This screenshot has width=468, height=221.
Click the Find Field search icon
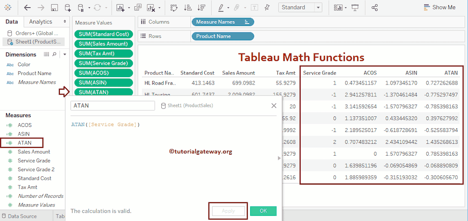pos(54,54)
